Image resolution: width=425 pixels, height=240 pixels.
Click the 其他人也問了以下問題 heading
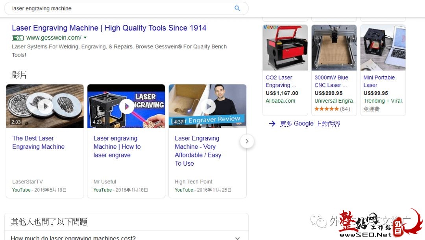49,222
